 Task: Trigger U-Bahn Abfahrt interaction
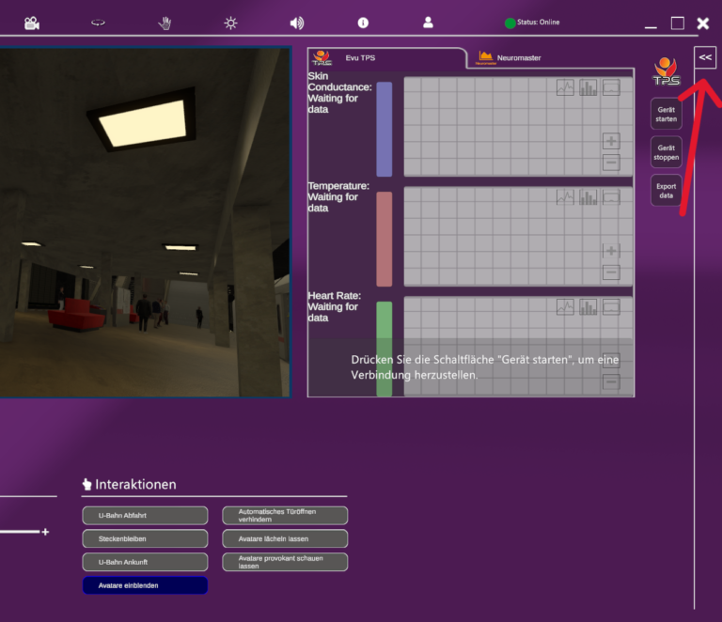pos(145,515)
